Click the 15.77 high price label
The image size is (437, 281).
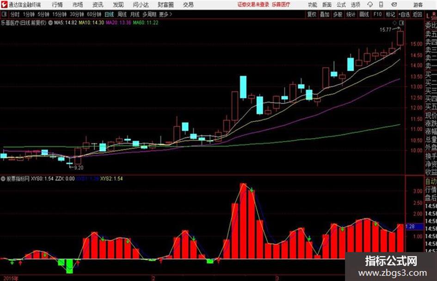[x=386, y=30]
